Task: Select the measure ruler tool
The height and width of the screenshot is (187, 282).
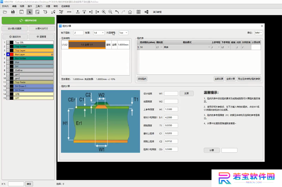Action: click(x=69, y=12)
